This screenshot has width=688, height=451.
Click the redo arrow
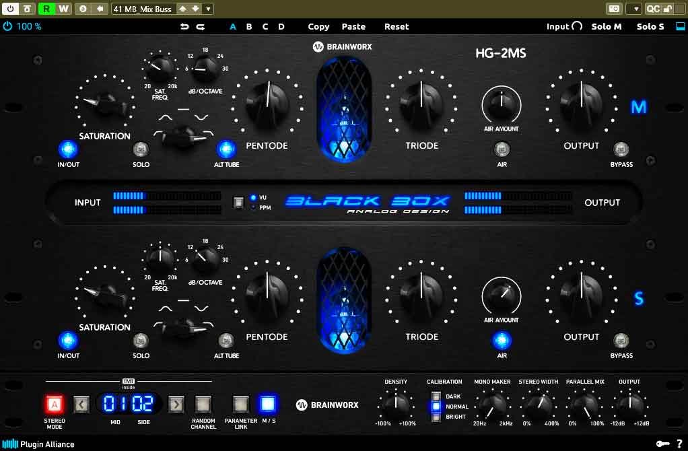point(201,27)
